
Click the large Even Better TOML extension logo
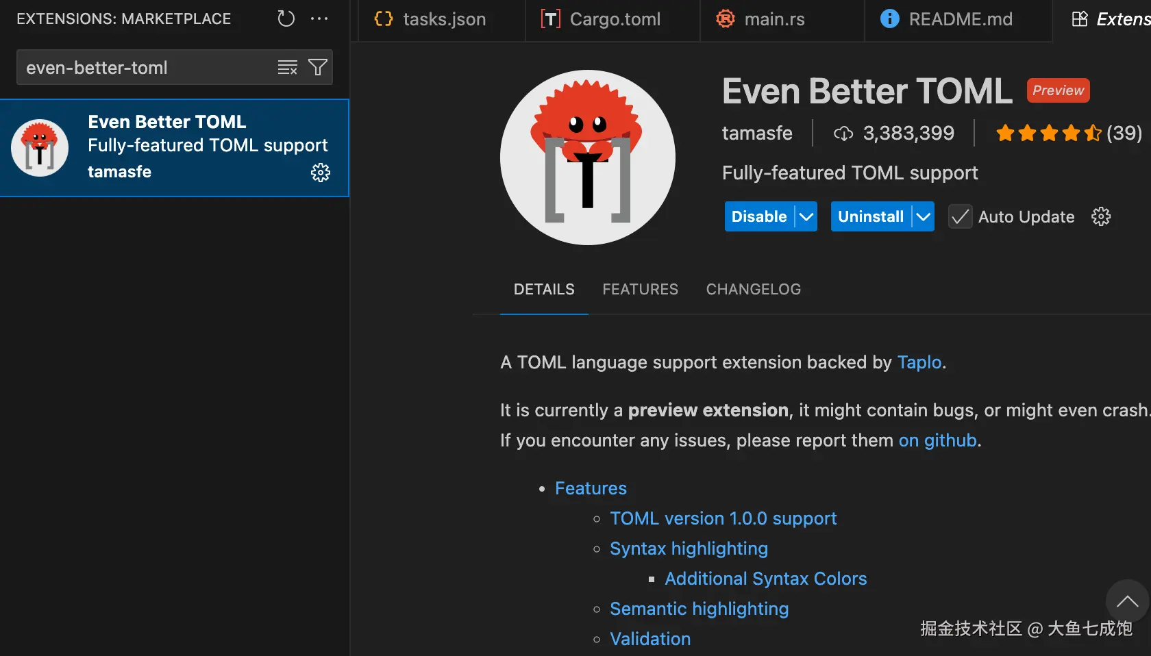coord(588,157)
